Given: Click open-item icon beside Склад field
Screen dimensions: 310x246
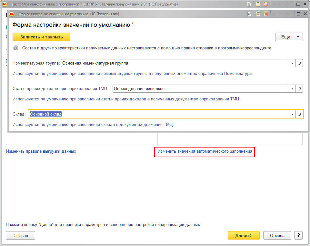Looking at the screenshot, I should click(299, 114).
